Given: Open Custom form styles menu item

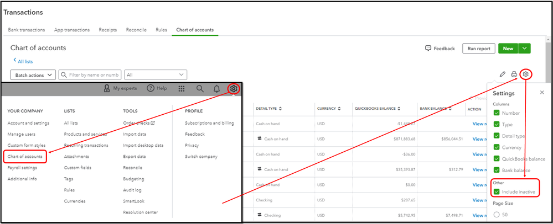Looking at the screenshot, I should pyautogui.click(x=27, y=145).
